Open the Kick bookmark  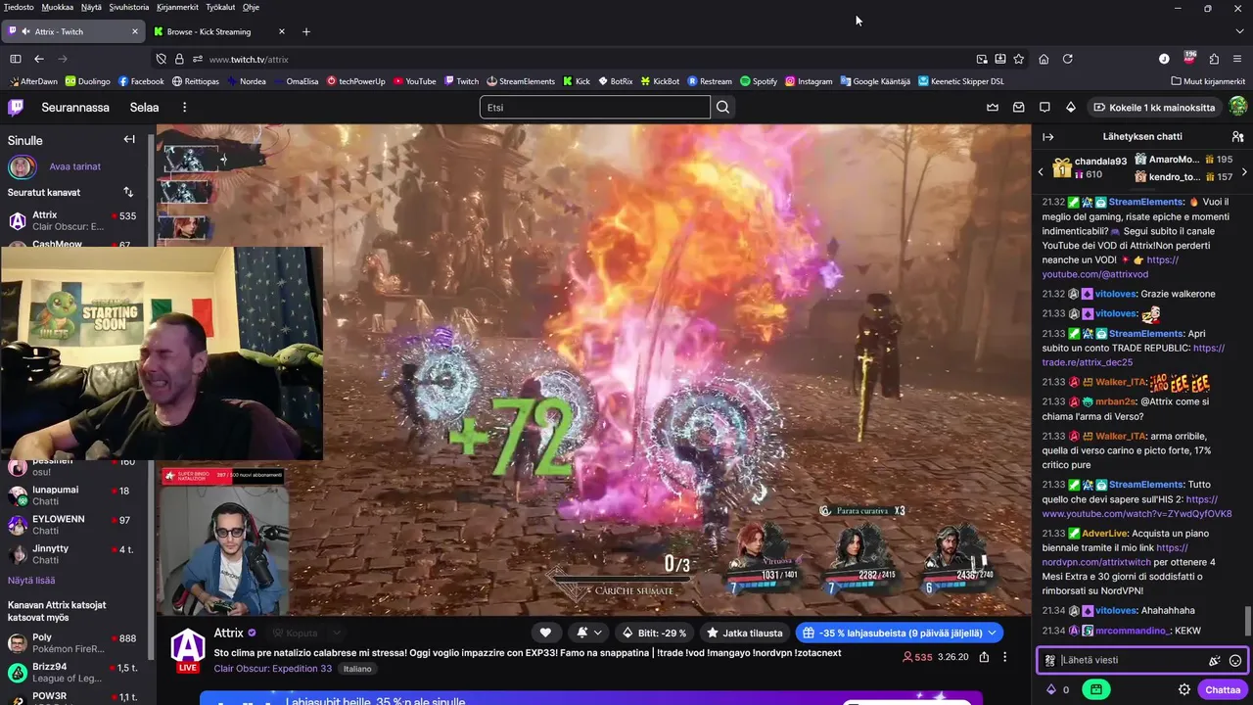click(x=577, y=81)
